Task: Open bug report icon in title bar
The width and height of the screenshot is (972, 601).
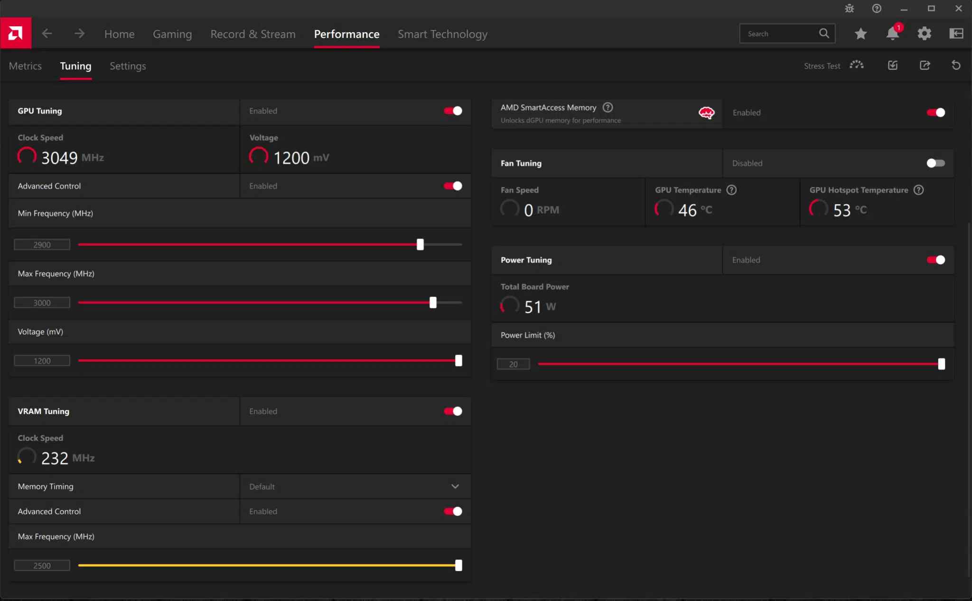Action: click(849, 9)
